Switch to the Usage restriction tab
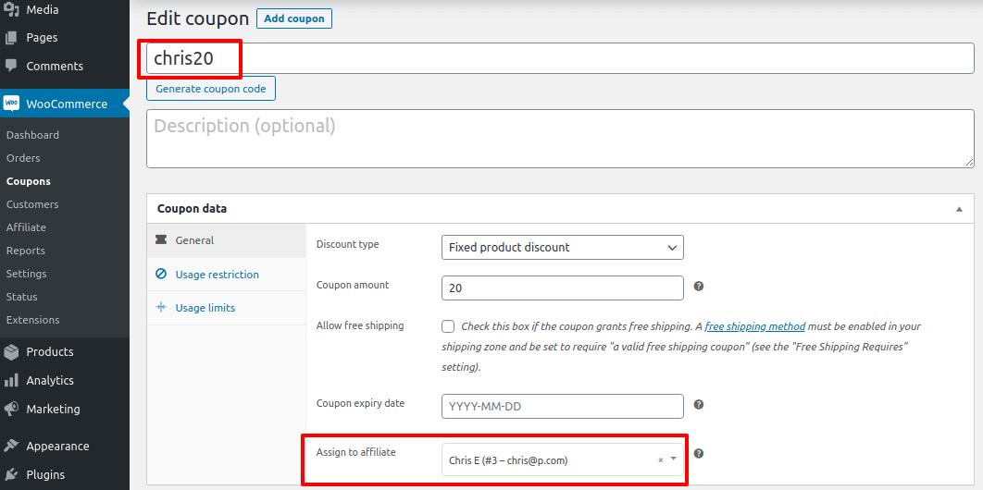 [x=227, y=274]
